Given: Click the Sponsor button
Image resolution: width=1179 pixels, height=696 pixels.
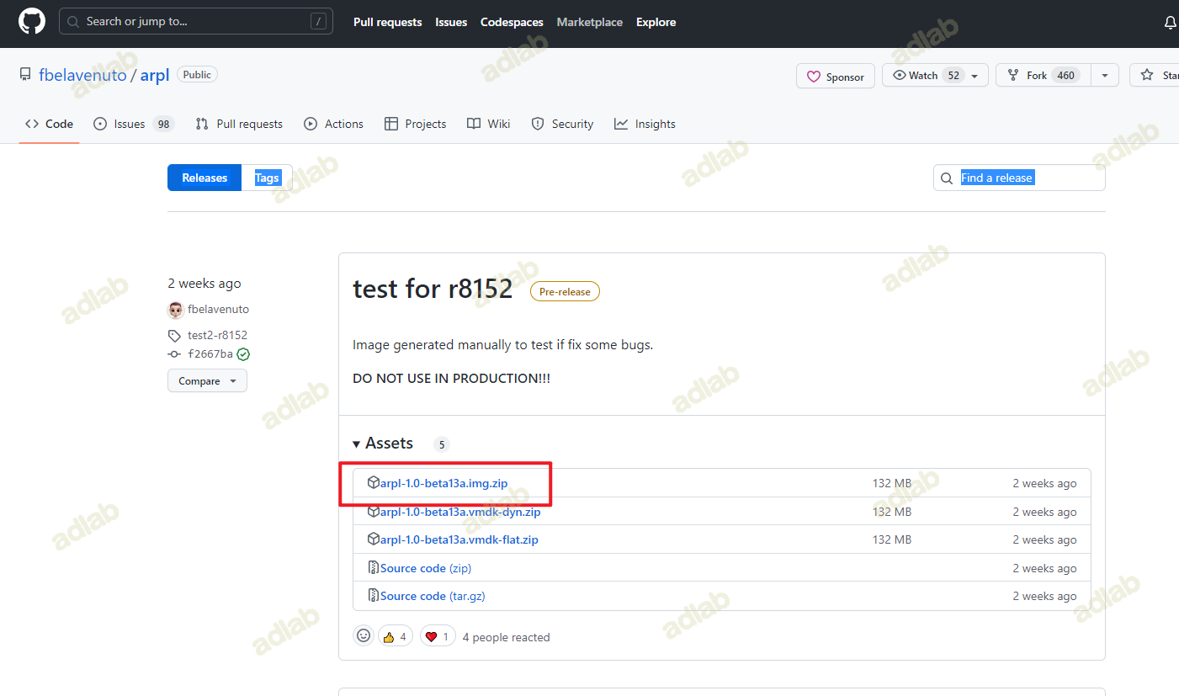Looking at the screenshot, I should click(836, 77).
